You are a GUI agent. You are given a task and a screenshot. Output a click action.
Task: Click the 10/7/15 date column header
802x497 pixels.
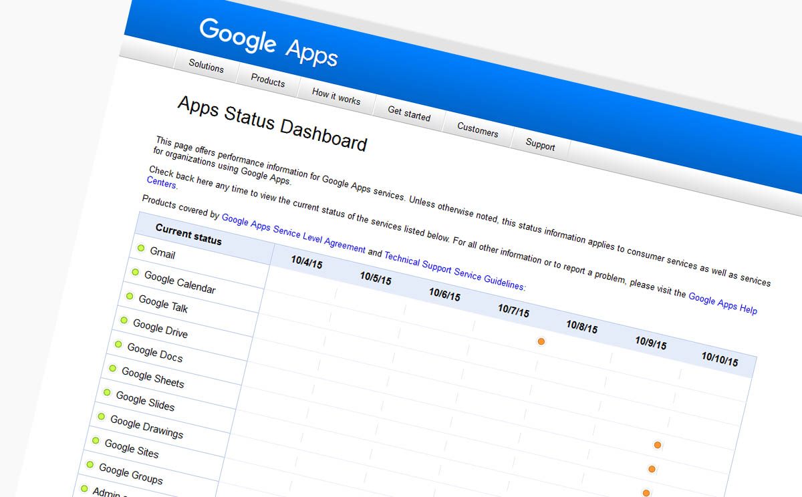click(x=513, y=310)
